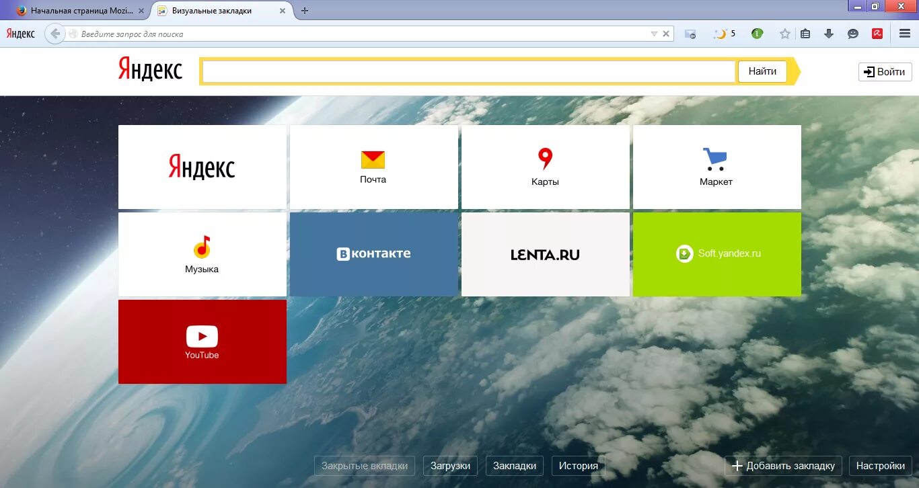The image size is (919, 488).
Task: Open the YouTube bookmark tile
Action: pyautogui.click(x=203, y=341)
